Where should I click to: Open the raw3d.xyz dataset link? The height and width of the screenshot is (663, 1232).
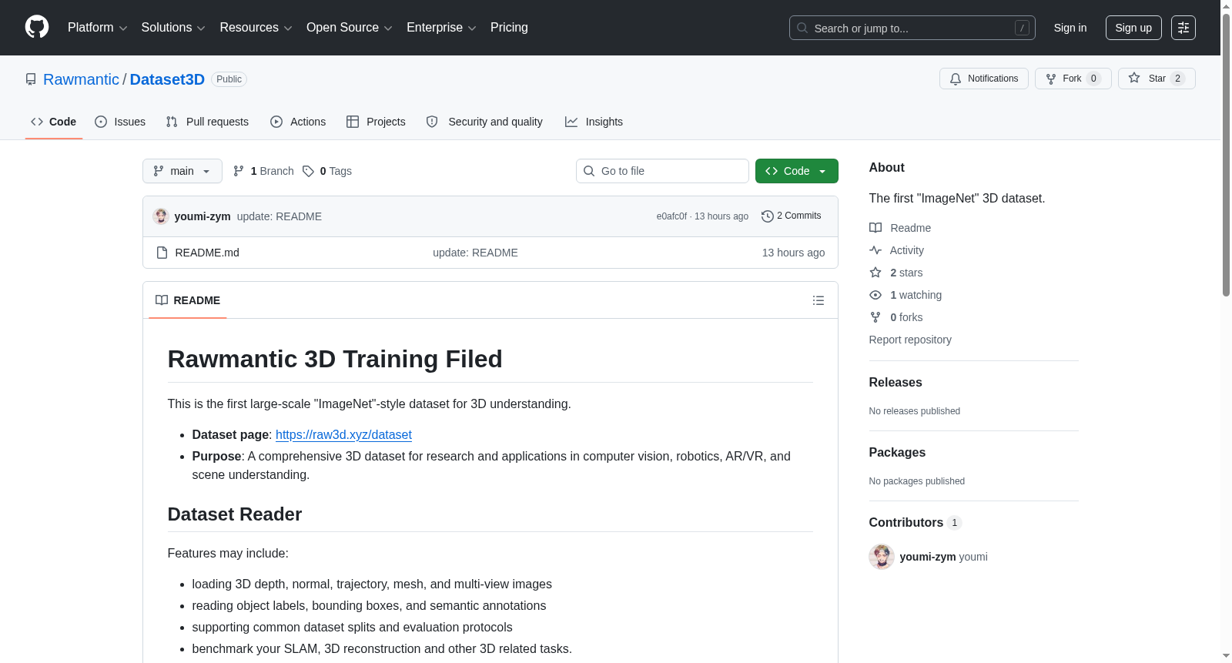pos(343,434)
